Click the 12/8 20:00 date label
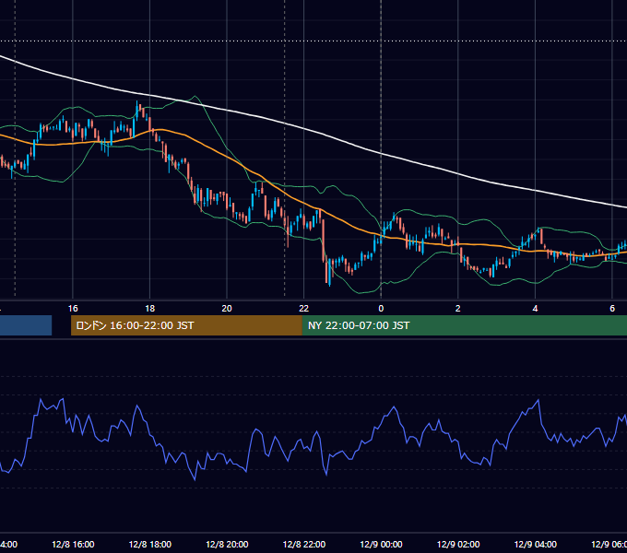Image resolution: width=627 pixels, height=553 pixels. pyautogui.click(x=227, y=545)
